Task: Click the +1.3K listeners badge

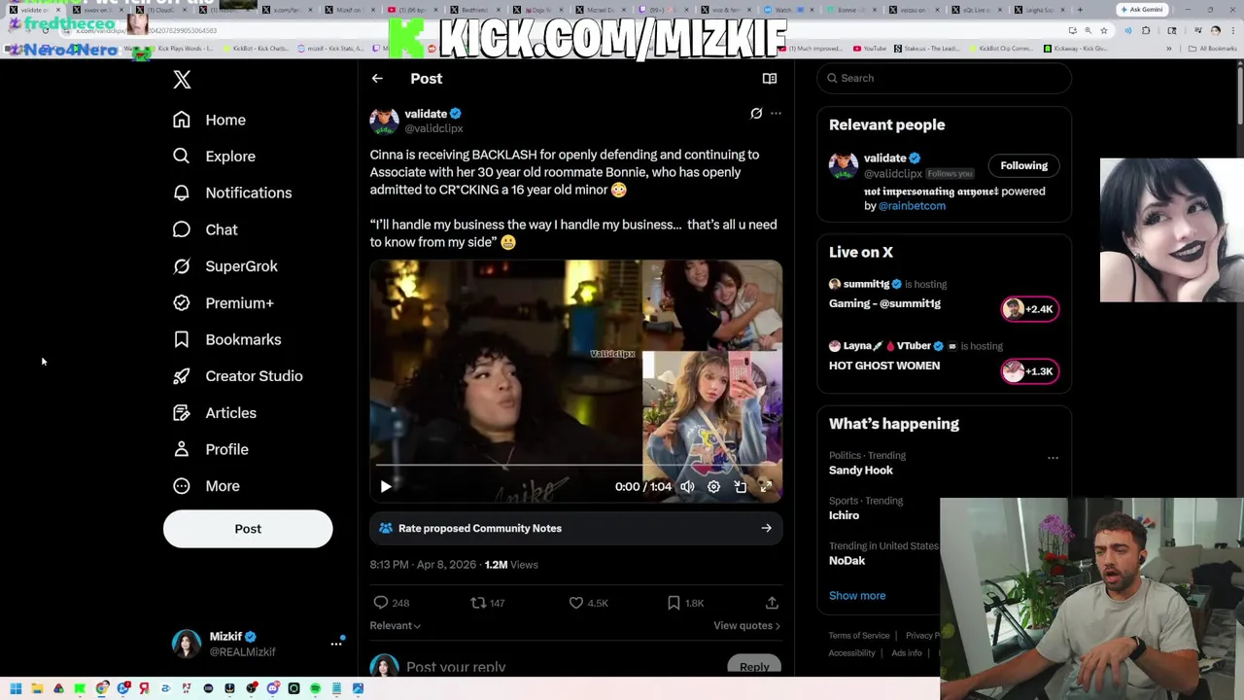Action: [1029, 371]
